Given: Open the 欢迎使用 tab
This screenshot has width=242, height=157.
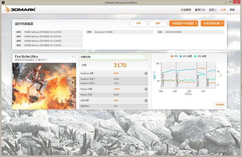Looking at the screenshot, I should click(x=186, y=10).
